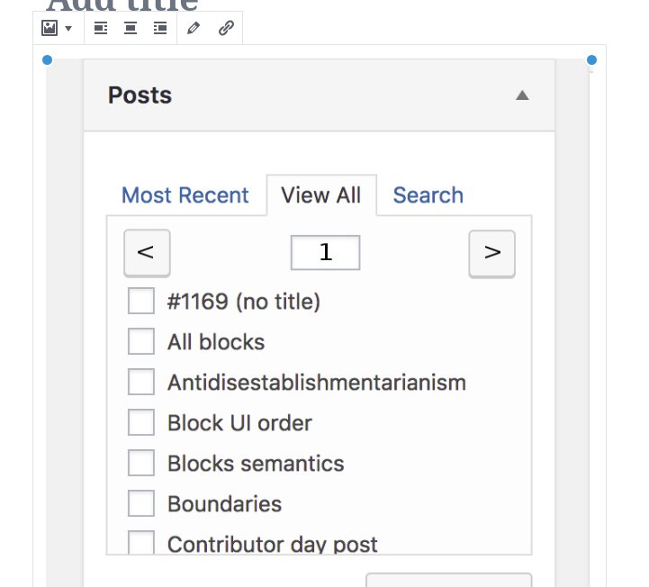Screen dimensions: 649x587
Task: Center-align the image
Action: (131, 29)
